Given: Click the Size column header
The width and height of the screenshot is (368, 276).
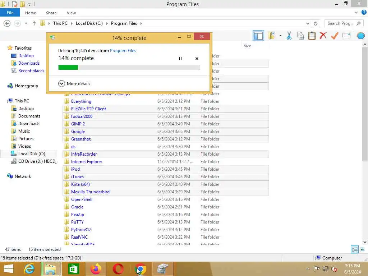Looking at the screenshot, I should (x=247, y=46).
